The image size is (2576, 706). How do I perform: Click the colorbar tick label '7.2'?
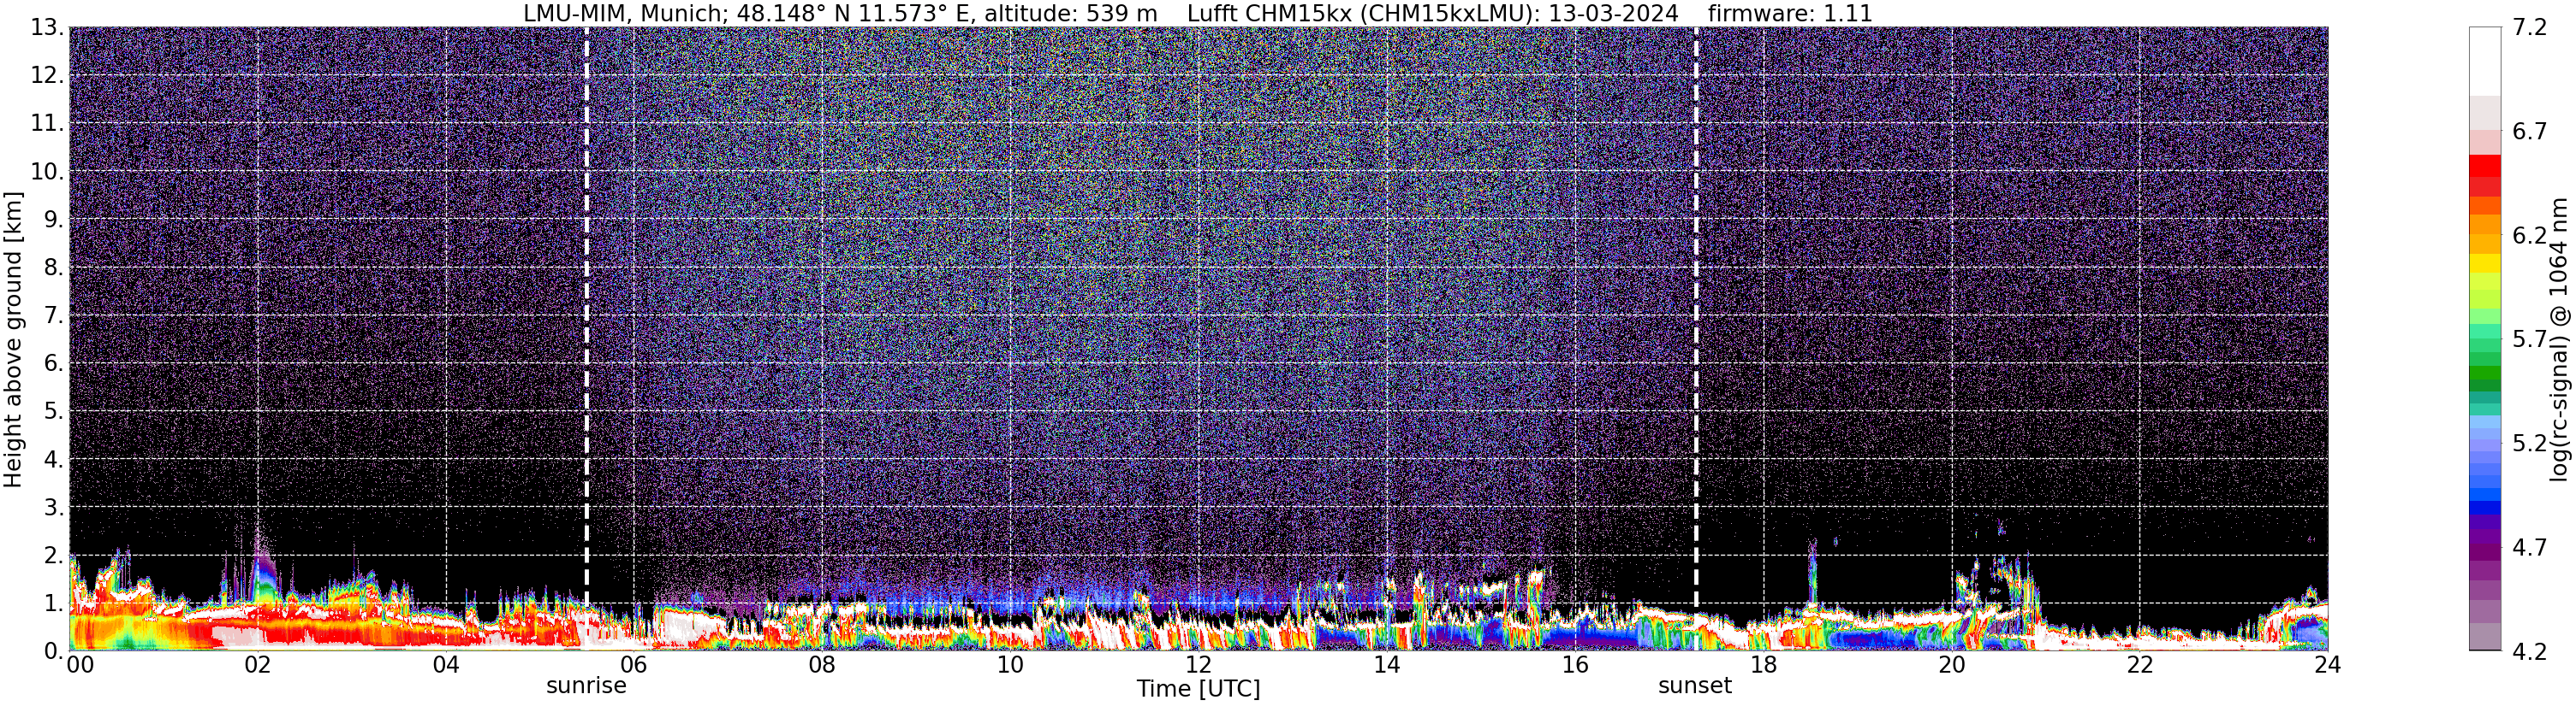pyautogui.click(x=2529, y=28)
